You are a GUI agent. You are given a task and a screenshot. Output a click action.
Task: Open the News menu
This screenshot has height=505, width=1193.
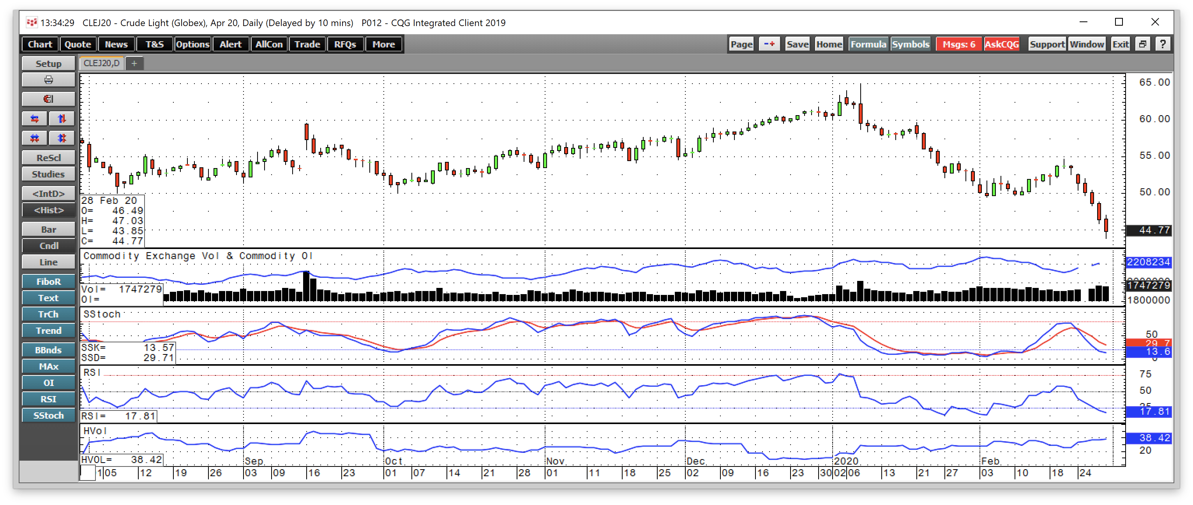[116, 44]
